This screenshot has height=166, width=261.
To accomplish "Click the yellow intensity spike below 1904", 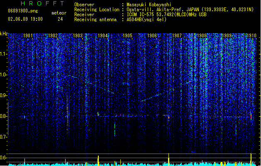I will tap(98, 161).
